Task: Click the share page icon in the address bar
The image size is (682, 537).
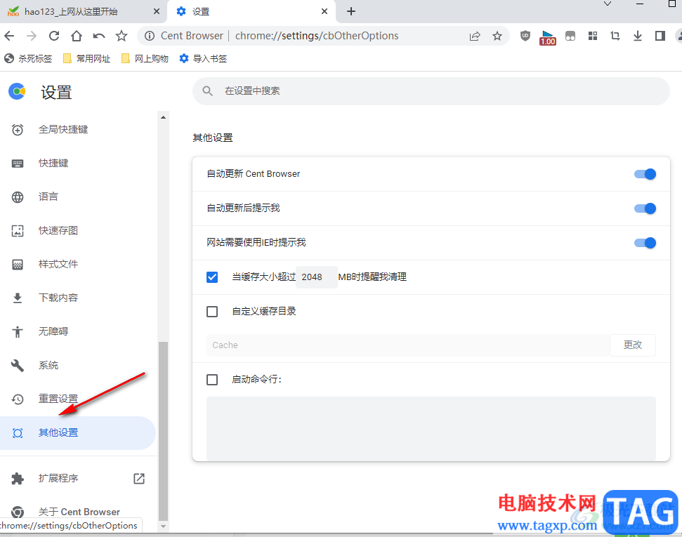Action: (475, 36)
